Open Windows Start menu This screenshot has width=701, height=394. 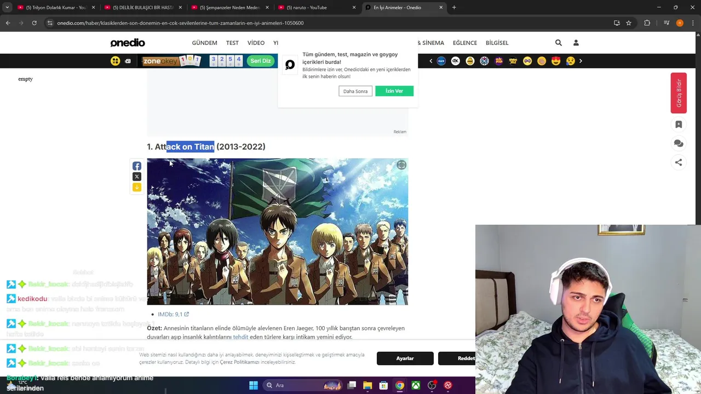254,385
